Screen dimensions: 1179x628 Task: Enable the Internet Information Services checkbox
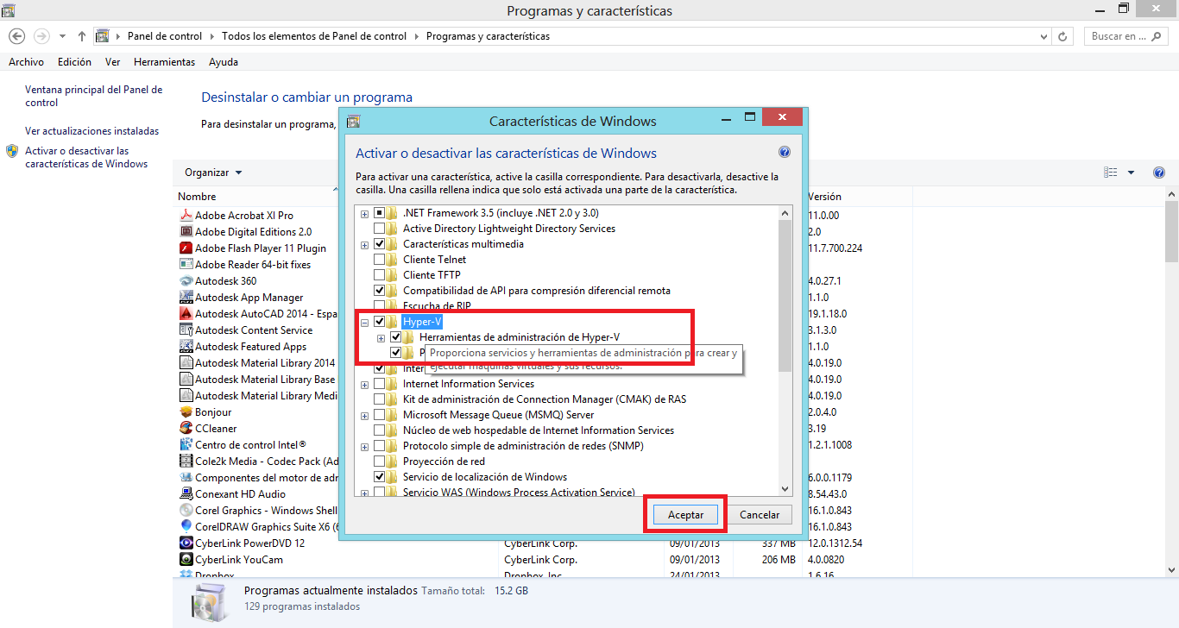380,384
